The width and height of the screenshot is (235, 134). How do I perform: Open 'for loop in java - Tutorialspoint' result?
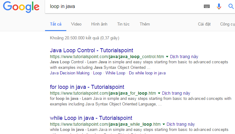pos(87,87)
